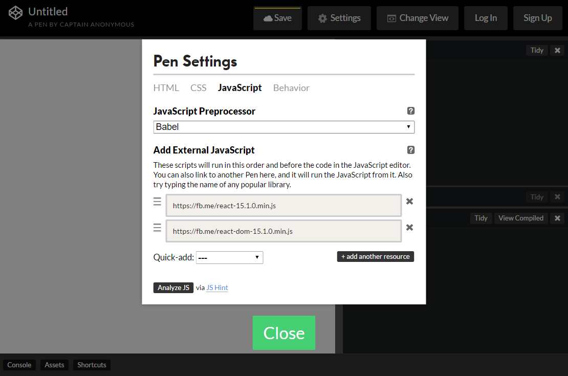Save the pen with the cloud button
This screenshot has height=376, width=568.
coord(277,18)
